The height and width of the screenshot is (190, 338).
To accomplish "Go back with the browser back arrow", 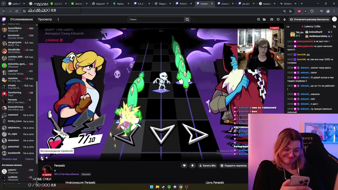I will click(4, 11).
